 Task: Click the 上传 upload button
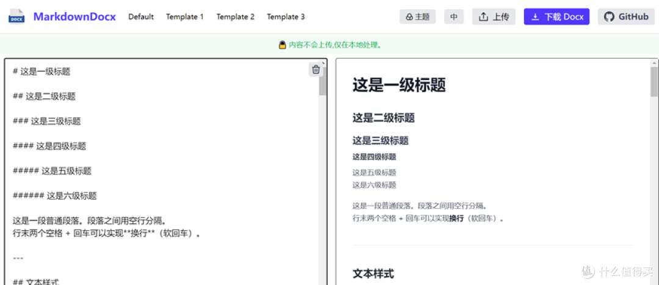click(494, 17)
